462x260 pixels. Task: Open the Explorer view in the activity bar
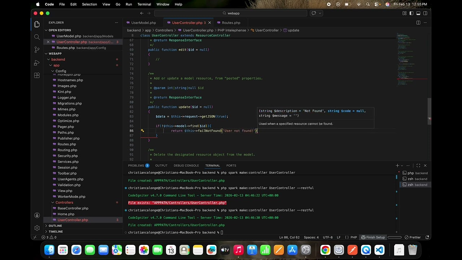point(37,24)
